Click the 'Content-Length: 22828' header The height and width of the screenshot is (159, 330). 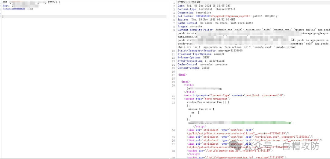pyautogui.click(x=193, y=68)
